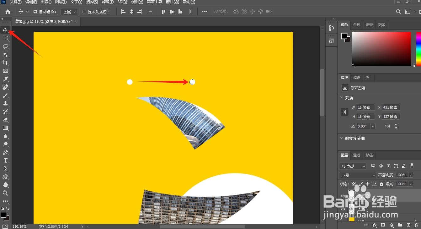Screen dimensions: 421x229
Task: Toggle the width-height link constraint
Action: coord(344,112)
